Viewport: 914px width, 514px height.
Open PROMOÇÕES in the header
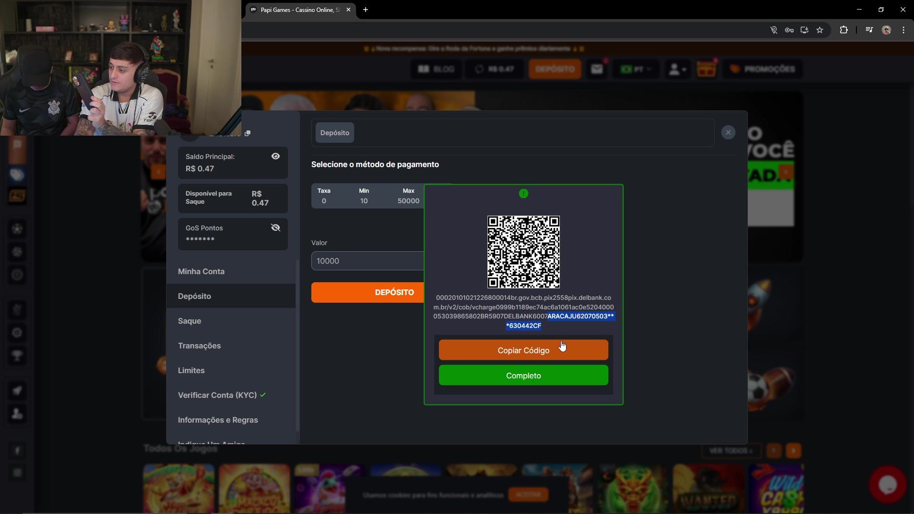pyautogui.click(x=762, y=69)
